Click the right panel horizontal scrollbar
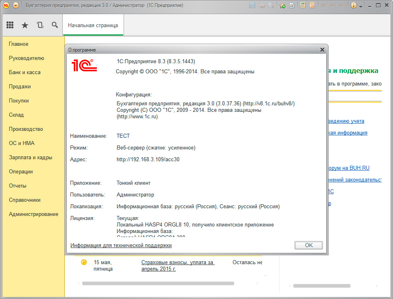Image resolution: width=393 pixels, height=299 pixels. click(322, 286)
